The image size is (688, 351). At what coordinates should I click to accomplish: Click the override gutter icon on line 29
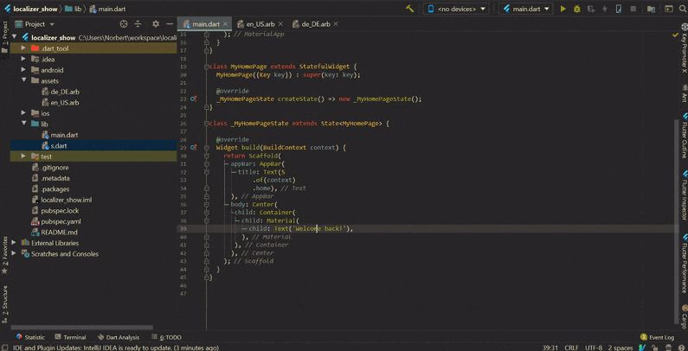(x=194, y=148)
